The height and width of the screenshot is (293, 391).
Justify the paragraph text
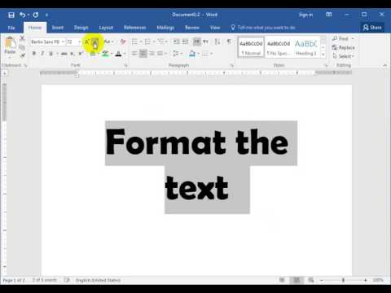(160, 54)
